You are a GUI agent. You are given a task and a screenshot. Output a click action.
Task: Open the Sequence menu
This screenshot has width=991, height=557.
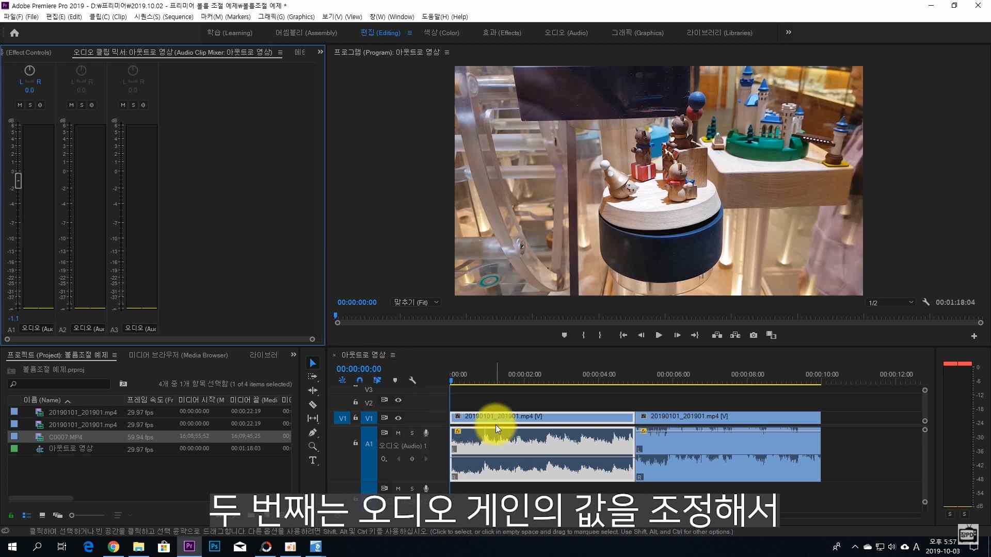tap(164, 17)
